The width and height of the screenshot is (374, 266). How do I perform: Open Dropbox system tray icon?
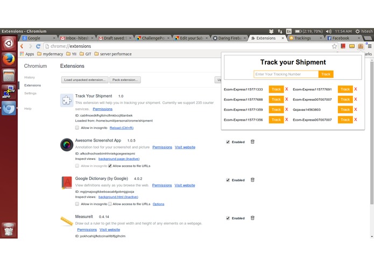[x=271, y=31]
